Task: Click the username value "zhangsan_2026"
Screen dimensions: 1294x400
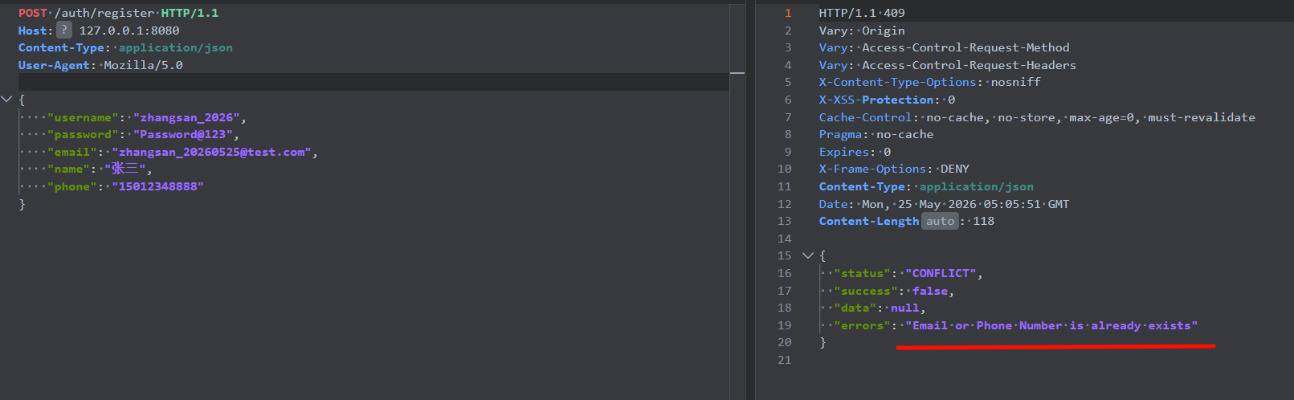Action: 186,117
